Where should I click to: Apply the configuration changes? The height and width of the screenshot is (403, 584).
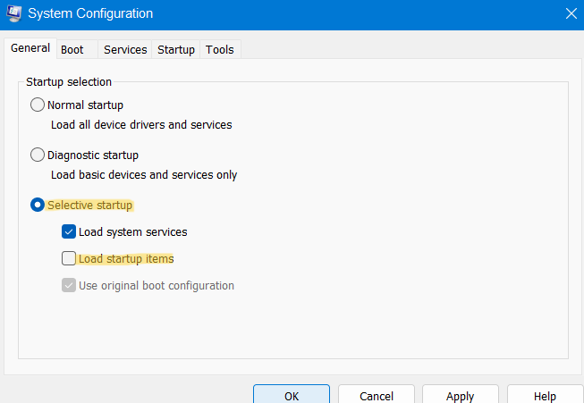pos(460,396)
